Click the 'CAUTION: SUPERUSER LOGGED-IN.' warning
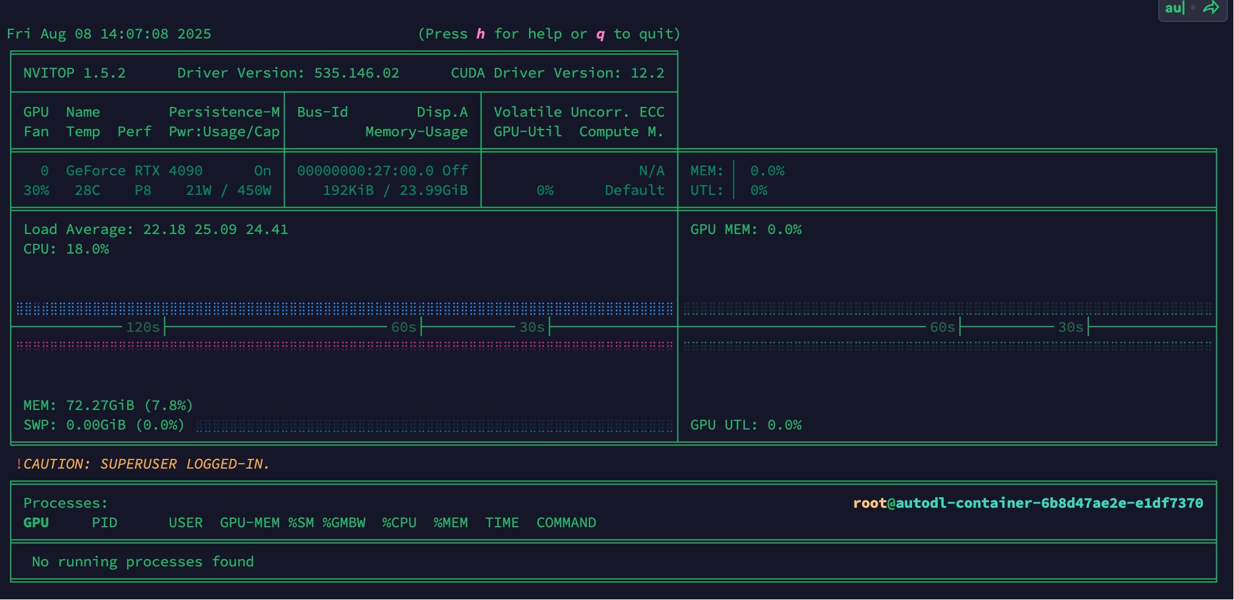Image resolution: width=1234 pixels, height=600 pixels. tap(147, 464)
